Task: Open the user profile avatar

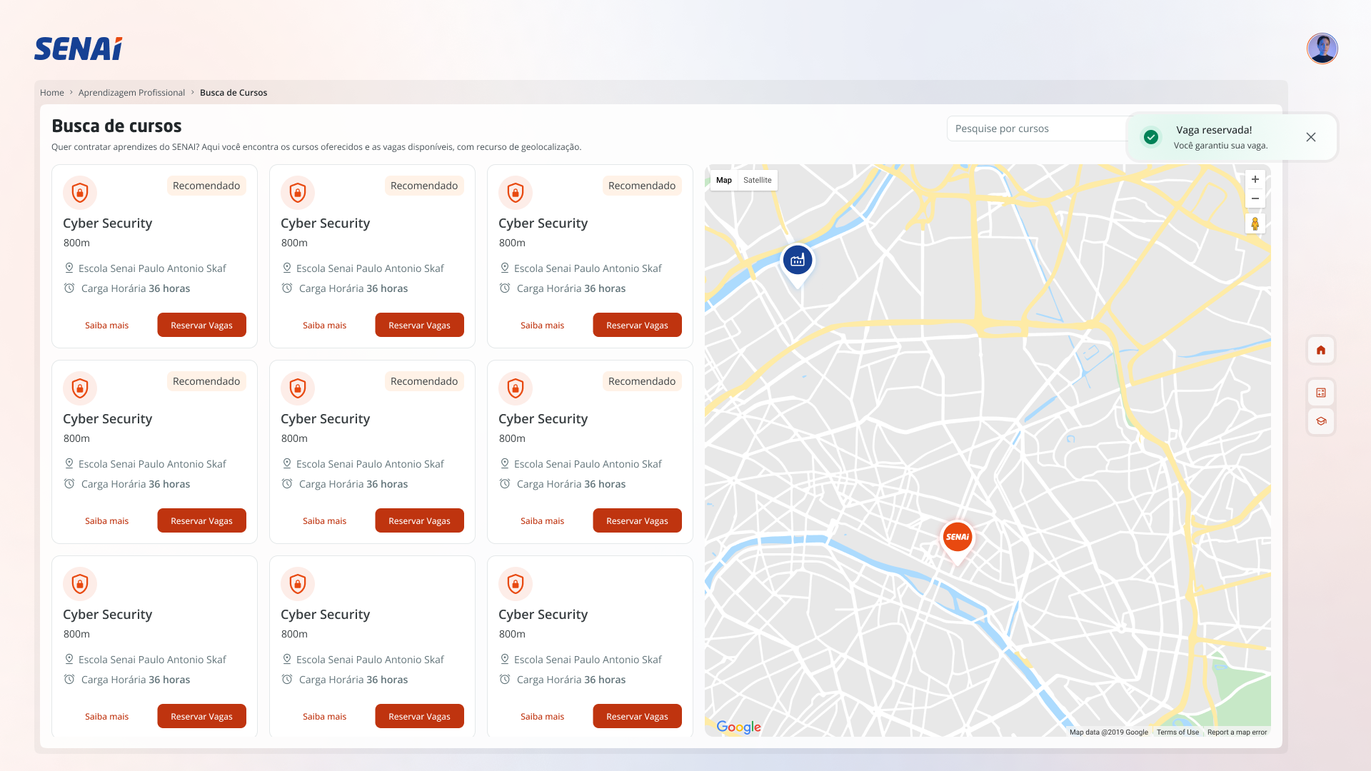Action: pyautogui.click(x=1322, y=49)
